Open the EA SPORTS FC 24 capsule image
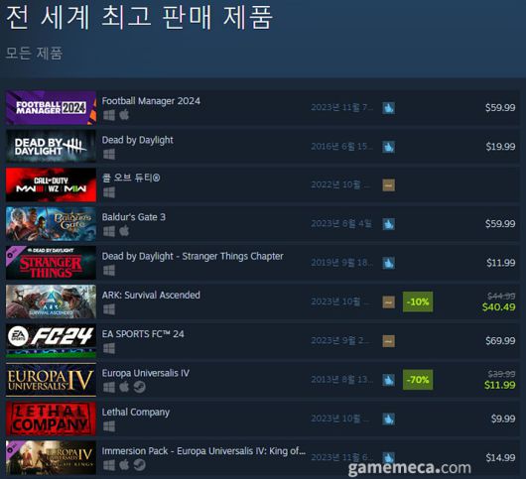 (x=51, y=341)
